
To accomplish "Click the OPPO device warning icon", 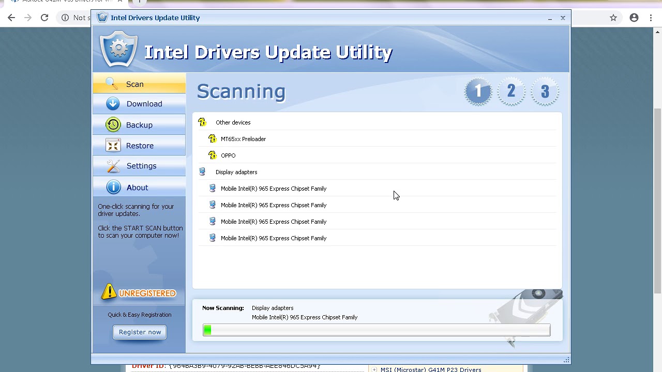I will pyautogui.click(x=213, y=156).
